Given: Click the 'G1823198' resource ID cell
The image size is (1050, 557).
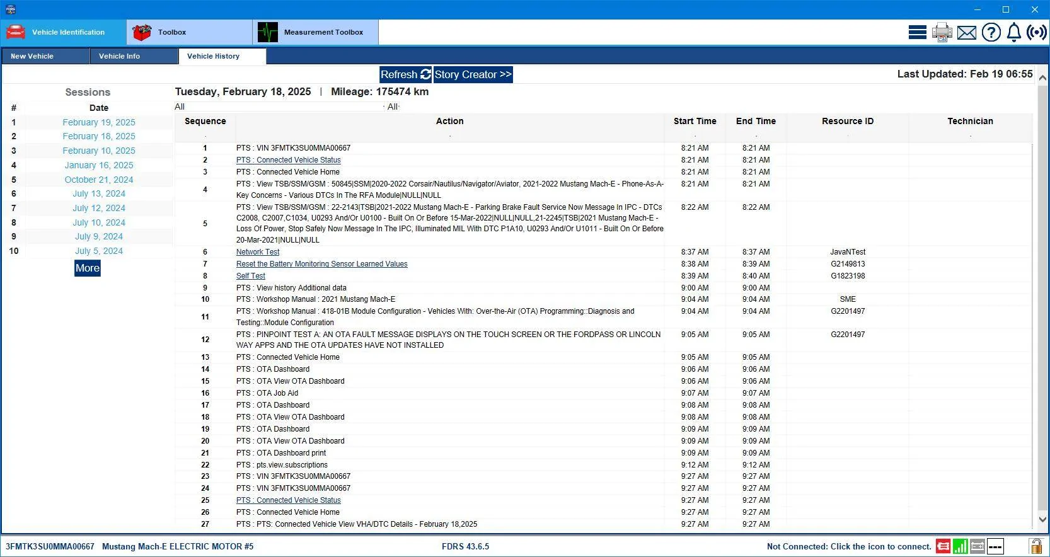Looking at the screenshot, I should [x=848, y=276].
